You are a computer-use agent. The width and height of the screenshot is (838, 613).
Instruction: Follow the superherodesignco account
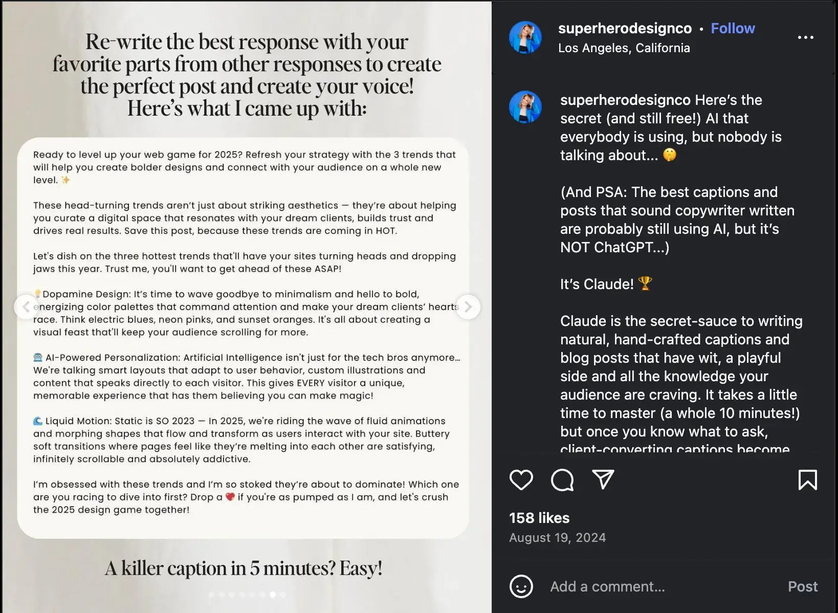[733, 29]
